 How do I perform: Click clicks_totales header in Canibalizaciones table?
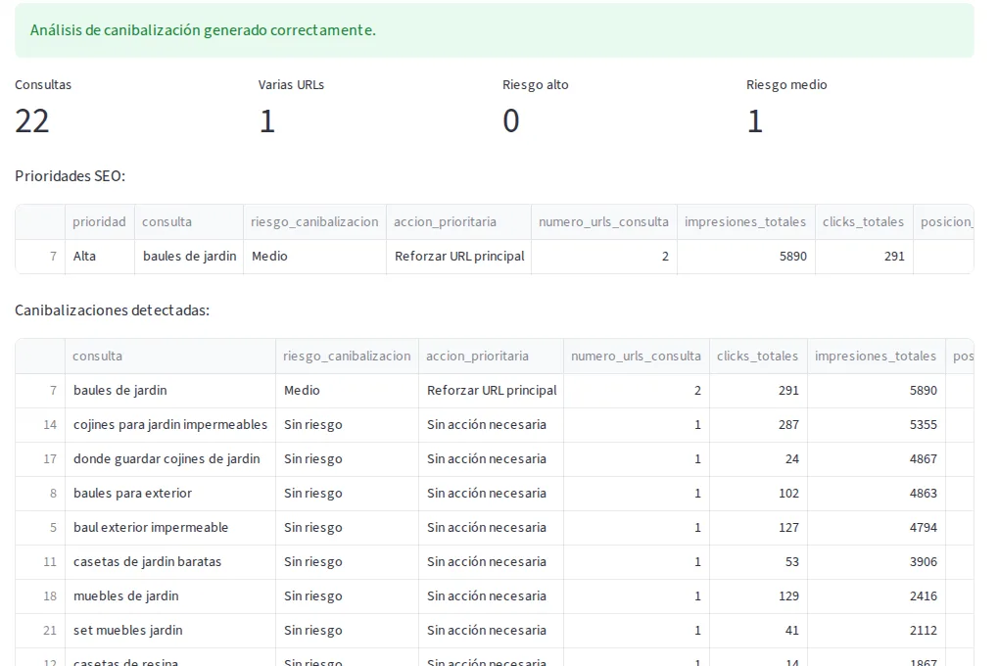(758, 356)
